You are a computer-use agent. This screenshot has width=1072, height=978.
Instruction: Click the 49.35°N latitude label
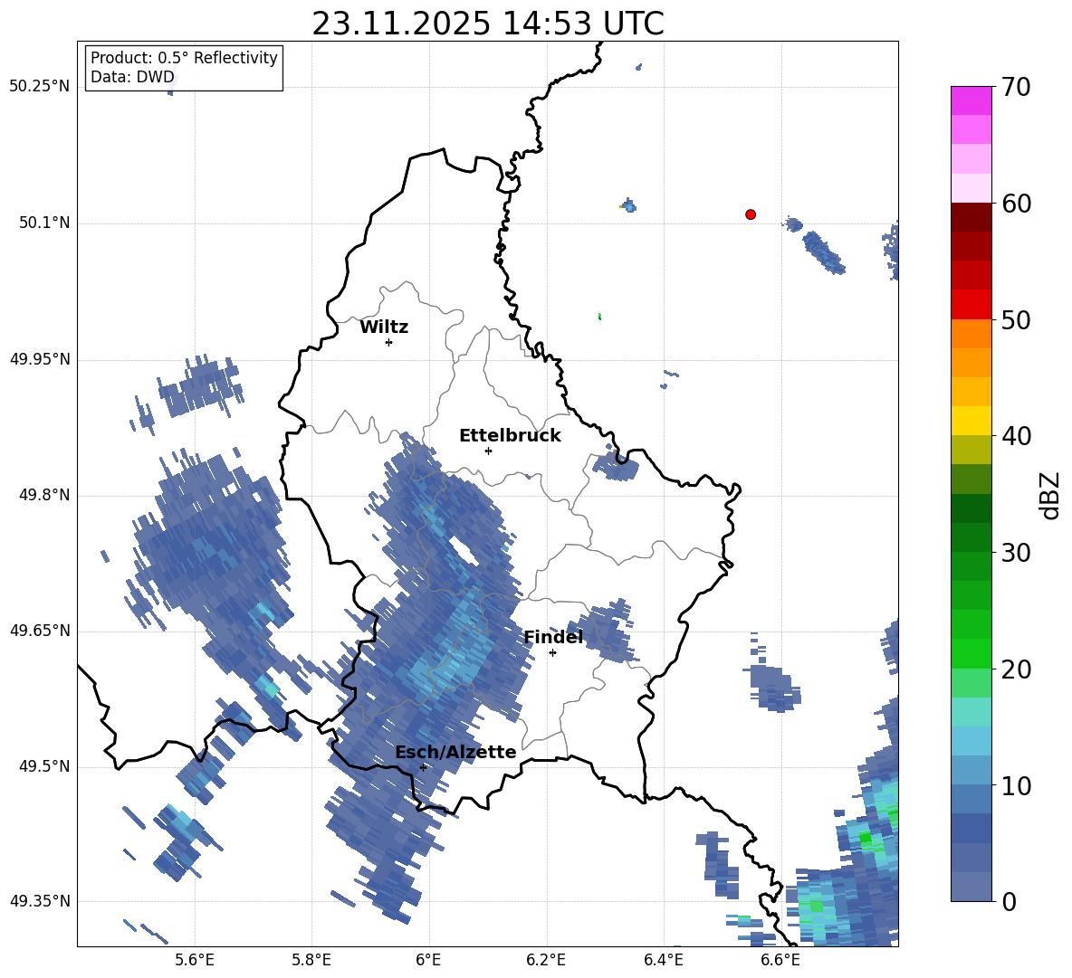pyautogui.click(x=40, y=901)
